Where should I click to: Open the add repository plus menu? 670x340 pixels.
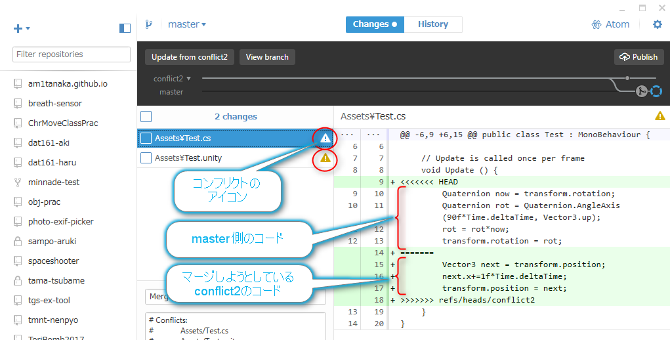point(22,29)
